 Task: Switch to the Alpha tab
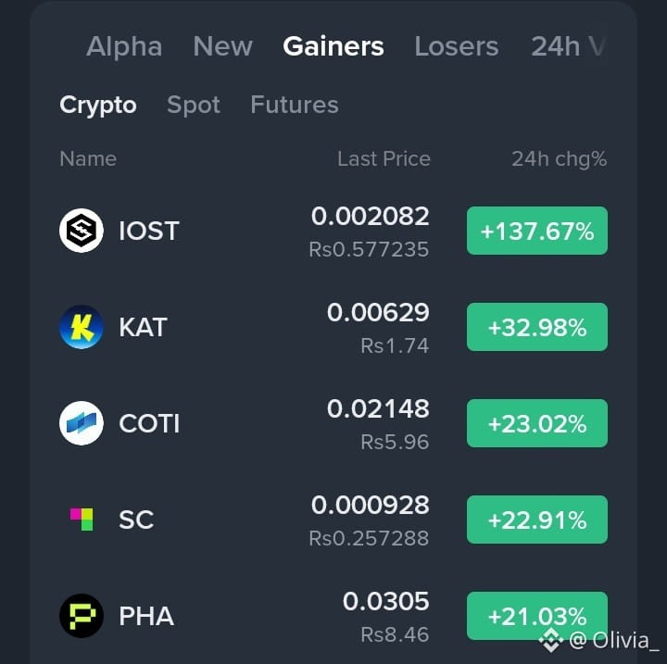[124, 46]
